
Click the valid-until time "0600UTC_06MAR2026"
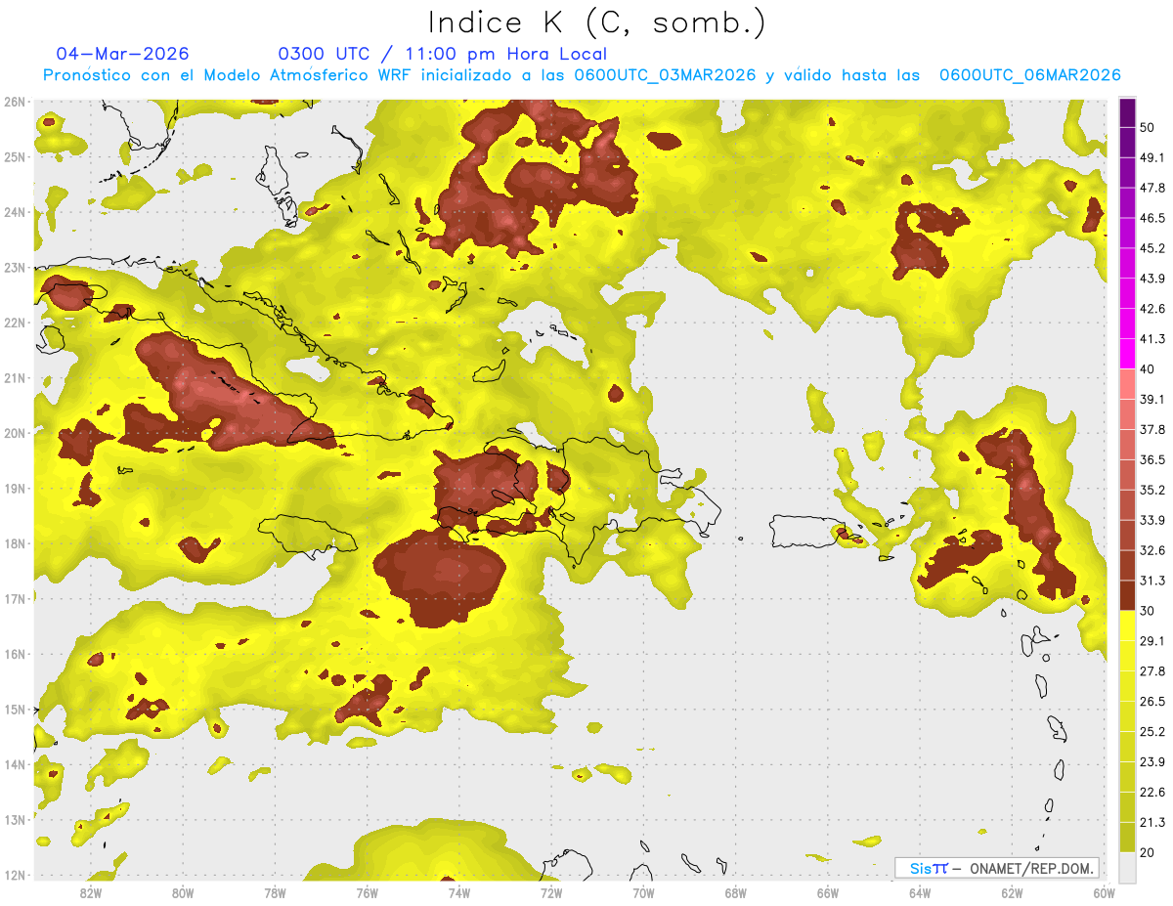pos(1029,75)
